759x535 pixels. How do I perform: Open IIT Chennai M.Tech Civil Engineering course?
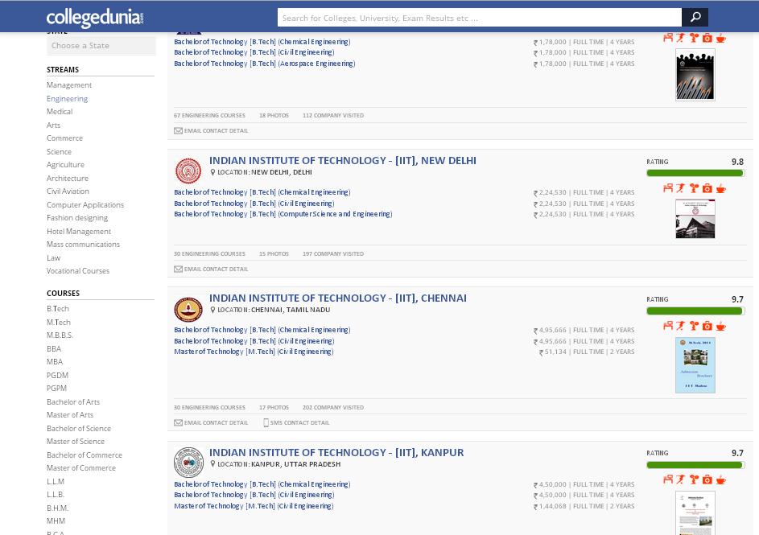point(254,352)
